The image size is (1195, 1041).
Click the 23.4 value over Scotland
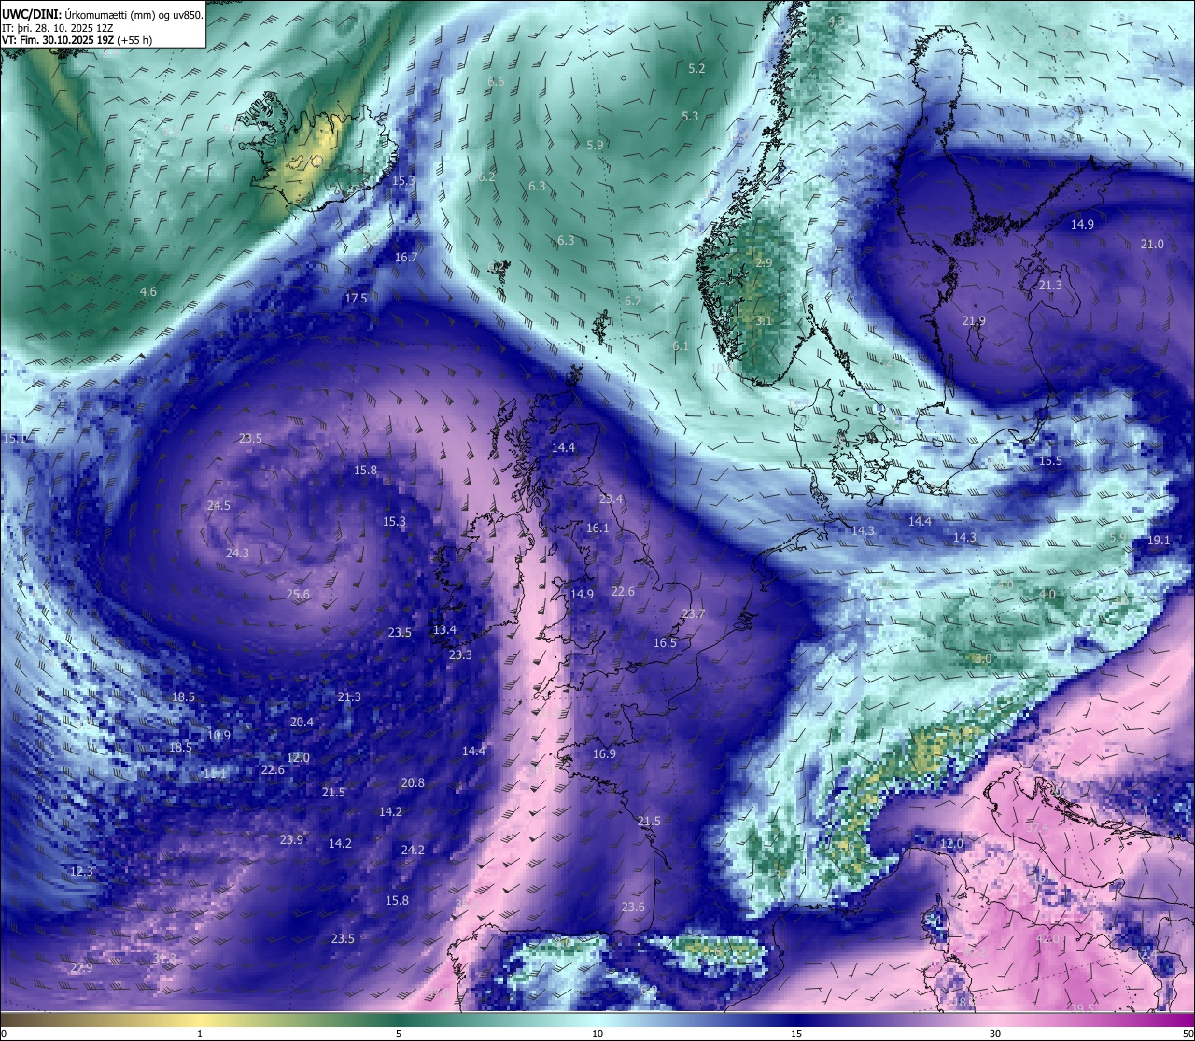tap(611, 499)
